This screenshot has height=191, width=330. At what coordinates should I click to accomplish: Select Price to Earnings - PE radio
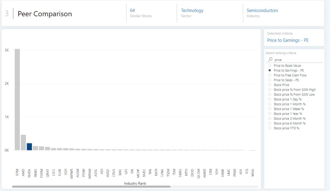[269, 70]
